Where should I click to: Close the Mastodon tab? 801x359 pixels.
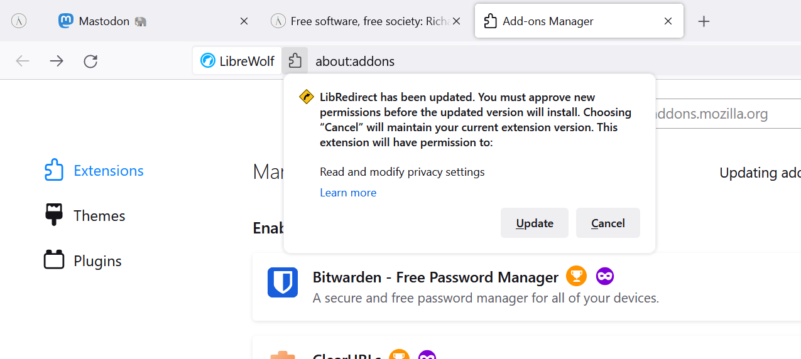(244, 21)
